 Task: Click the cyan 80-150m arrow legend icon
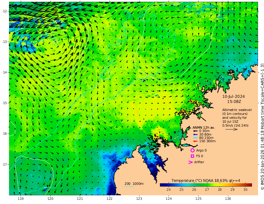tap(195, 138)
